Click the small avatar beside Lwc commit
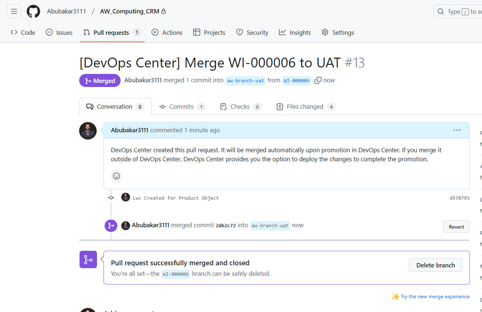482x312 pixels. [126, 197]
